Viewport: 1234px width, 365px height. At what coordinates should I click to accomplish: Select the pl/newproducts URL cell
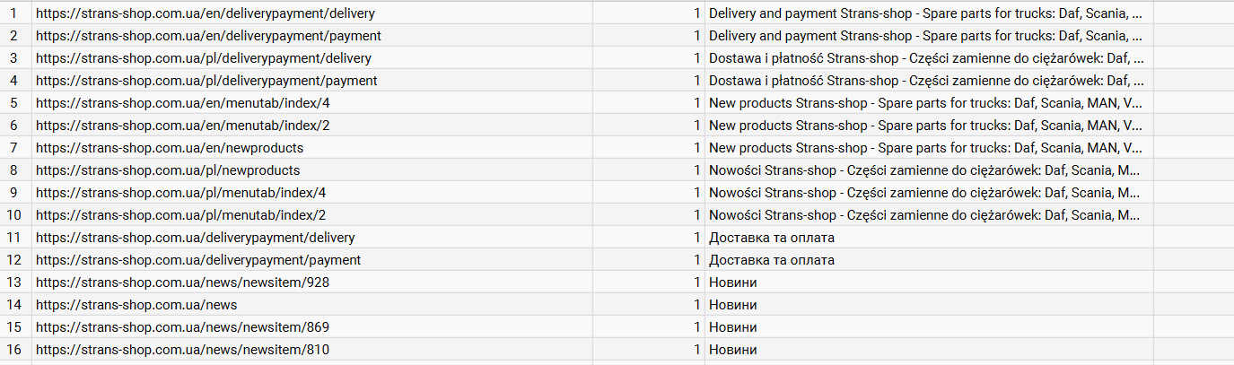[x=168, y=170]
